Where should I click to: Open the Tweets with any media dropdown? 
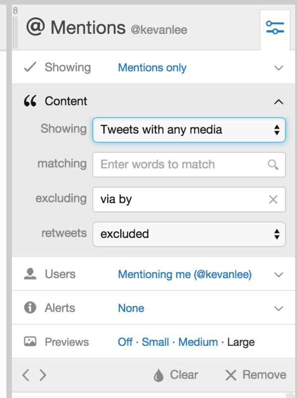coord(189,130)
